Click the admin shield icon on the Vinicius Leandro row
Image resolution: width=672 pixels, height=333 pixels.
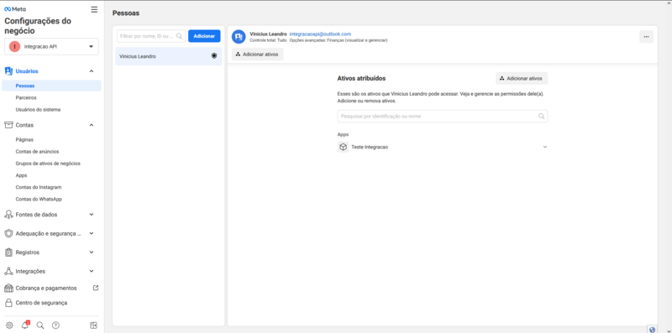click(214, 56)
